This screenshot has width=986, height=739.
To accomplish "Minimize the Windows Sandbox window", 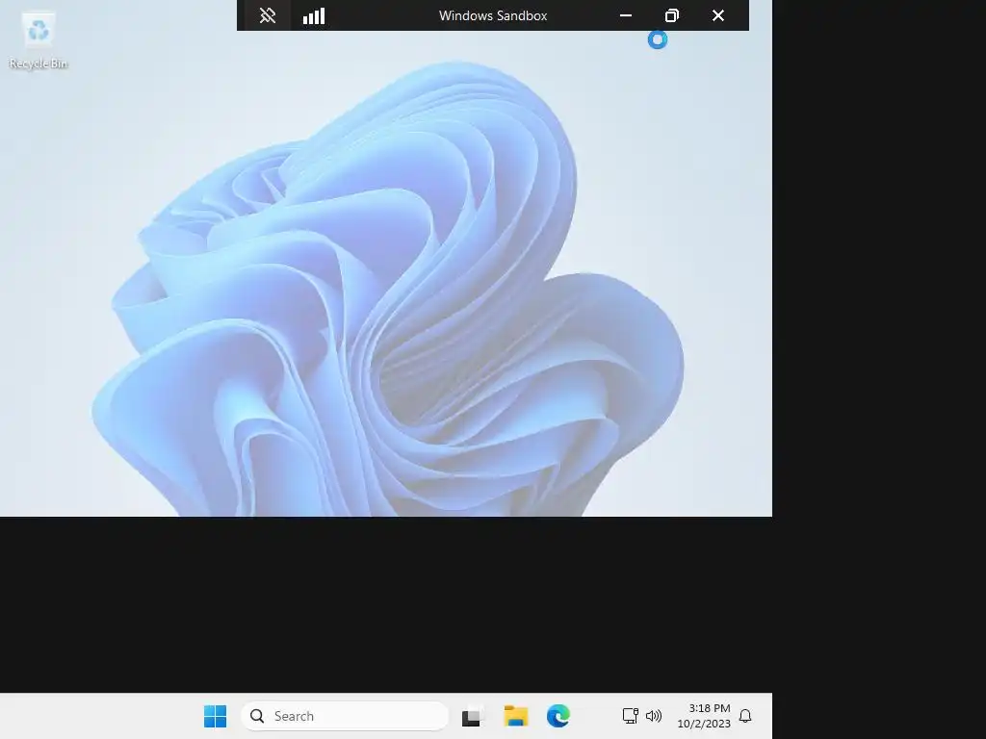I will click(x=626, y=15).
